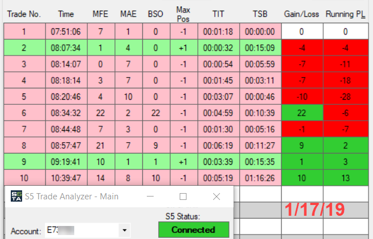Click Running PL cell showing -6

point(346,113)
